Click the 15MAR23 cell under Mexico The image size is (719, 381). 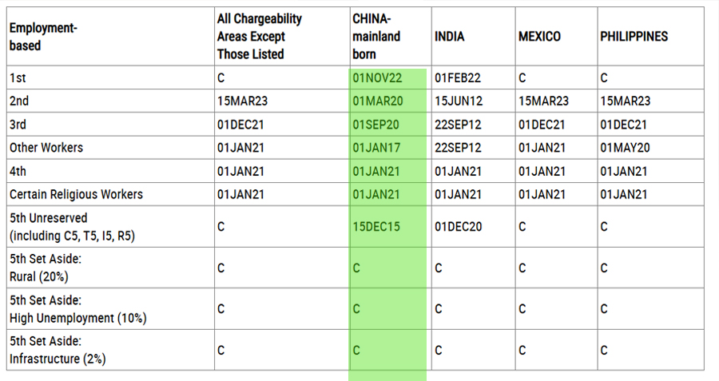[543, 101]
